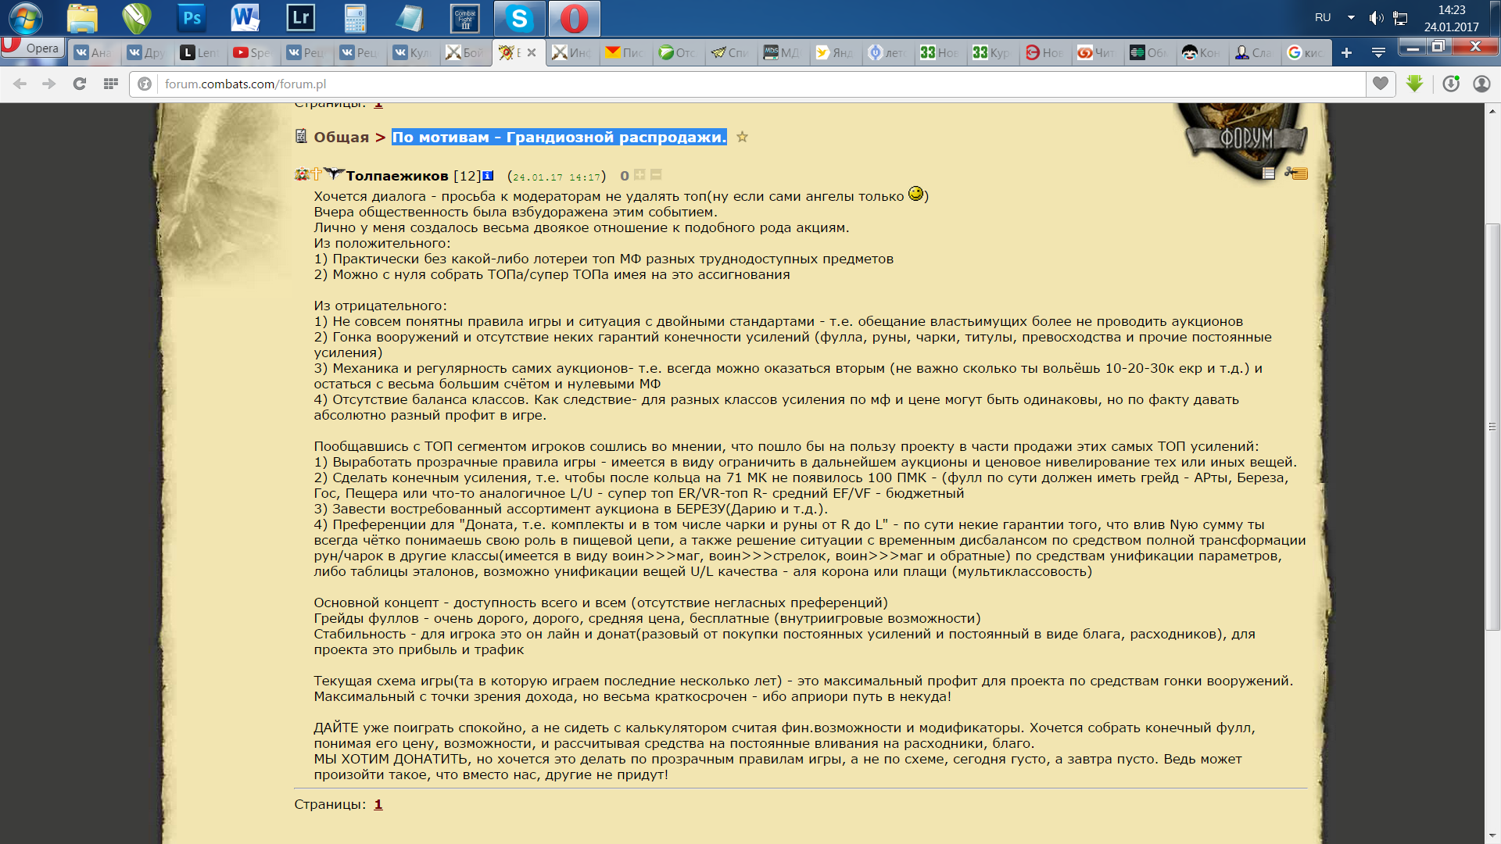Switch to YouTube tab 'Spe'
Image resolution: width=1501 pixels, height=844 pixels.
click(253, 52)
